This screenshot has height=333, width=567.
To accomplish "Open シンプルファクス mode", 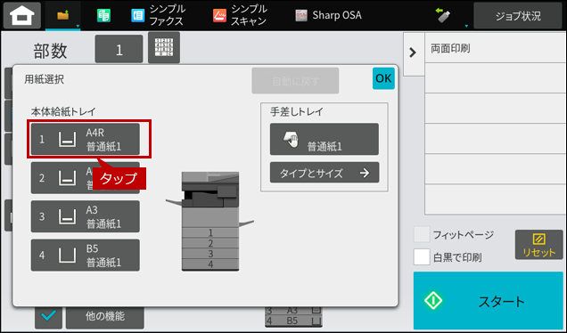I will [x=159, y=15].
